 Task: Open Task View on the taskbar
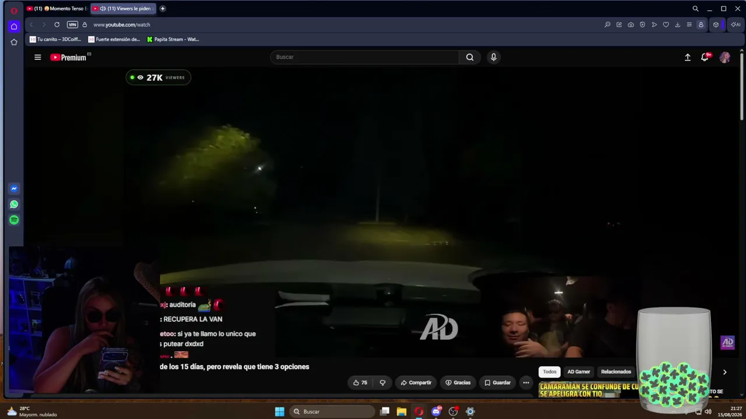(x=385, y=411)
